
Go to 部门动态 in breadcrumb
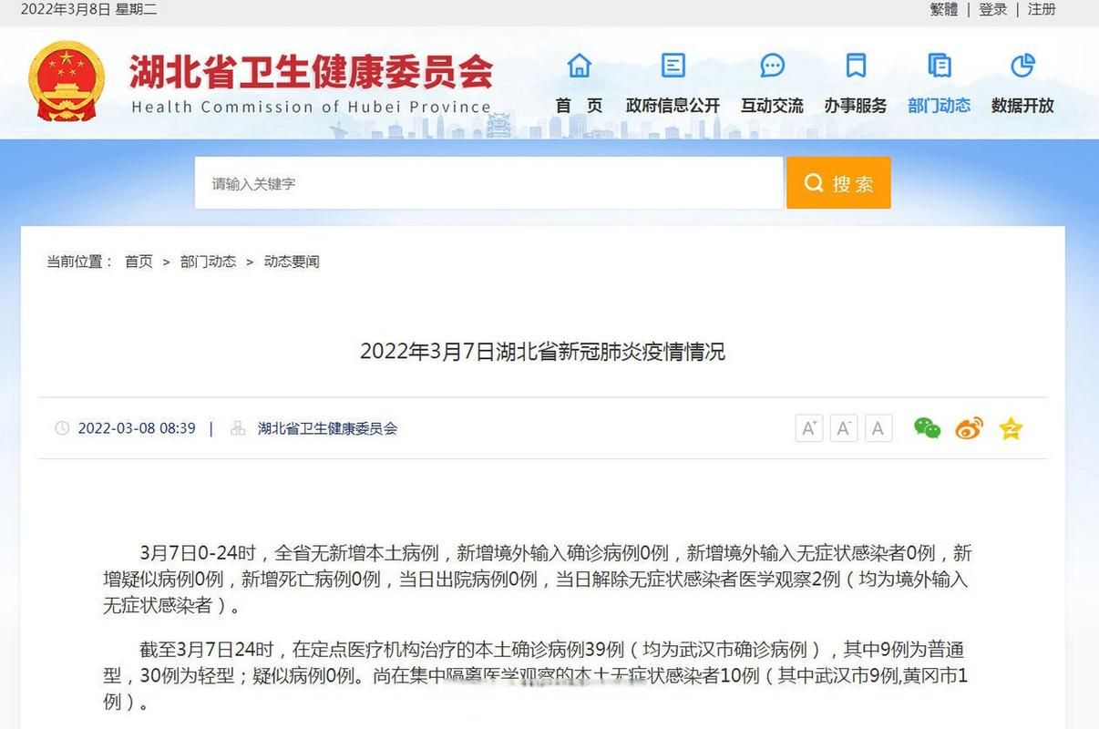click(x=208, y=262)
